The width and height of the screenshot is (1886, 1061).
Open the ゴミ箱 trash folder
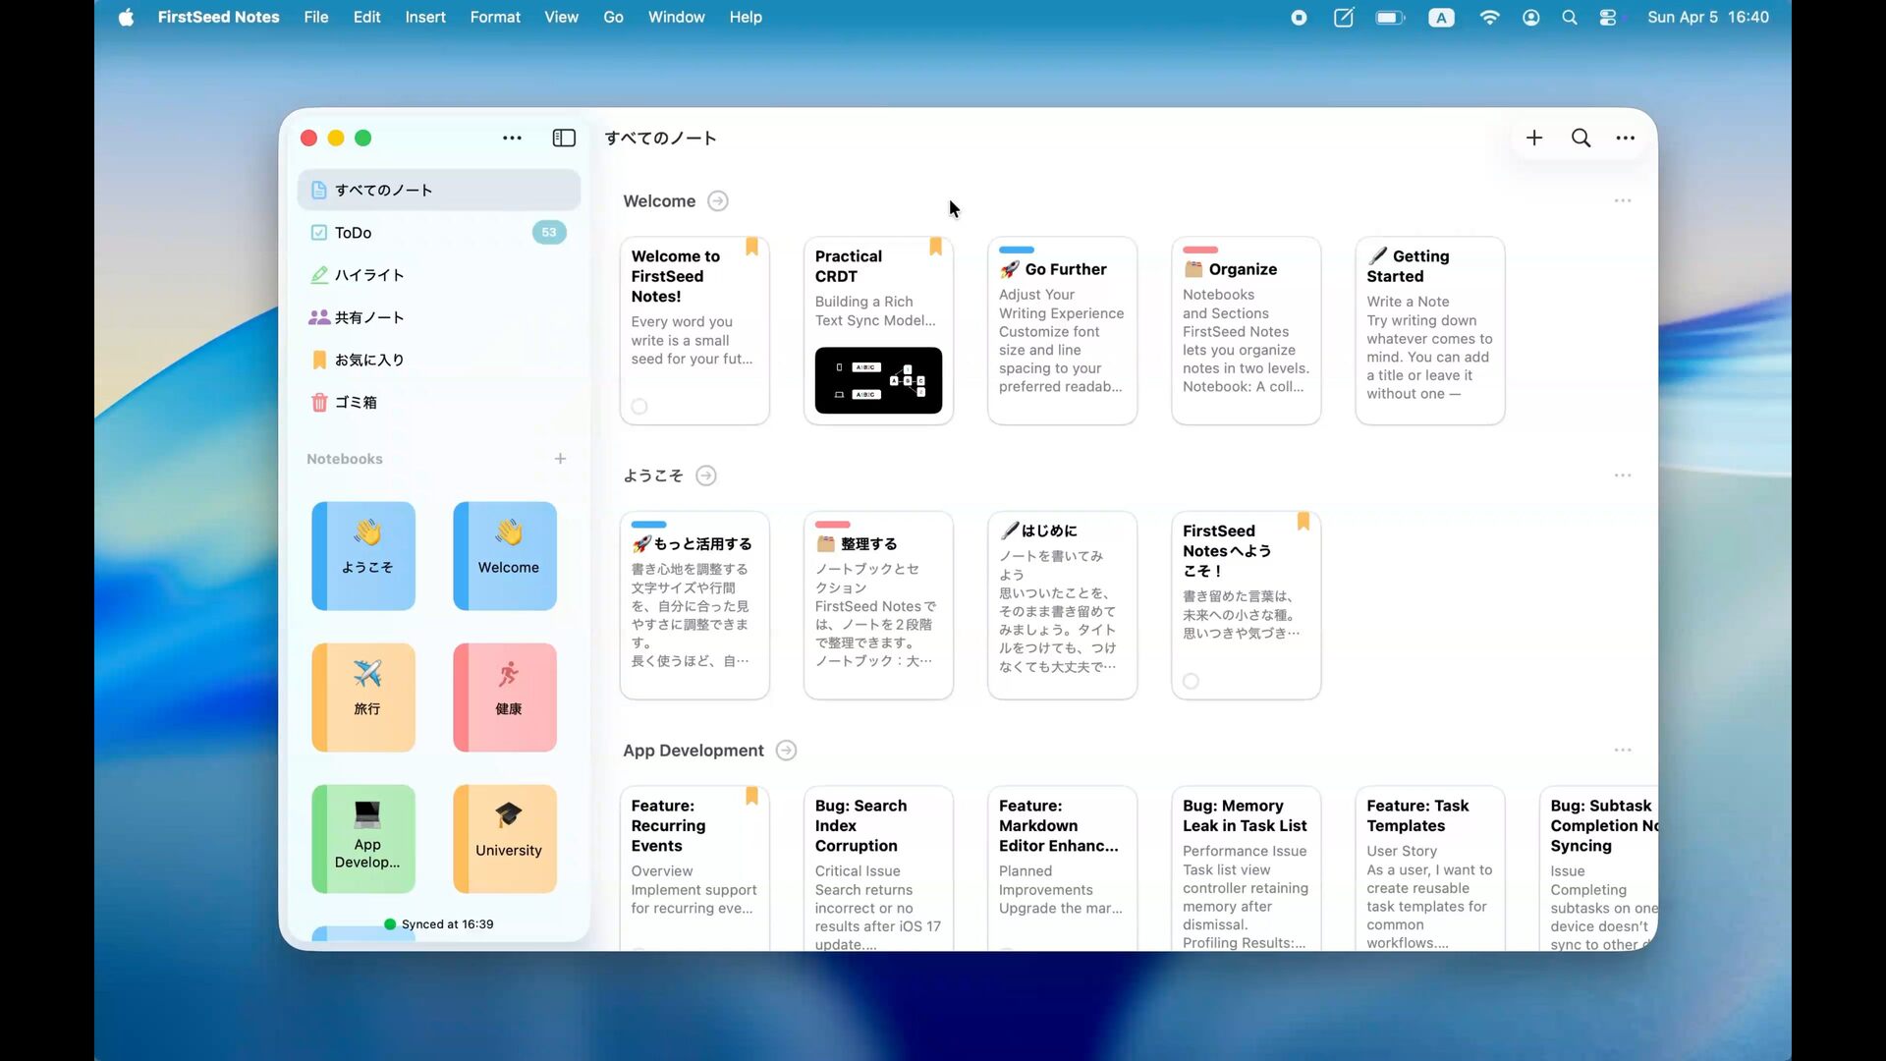click(x=355, y=402)
